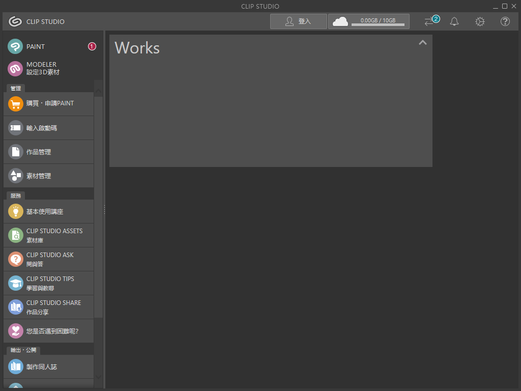The image size is (521, 391).
Task: Open the settings gear menu
Action: (x=480, y=21)
